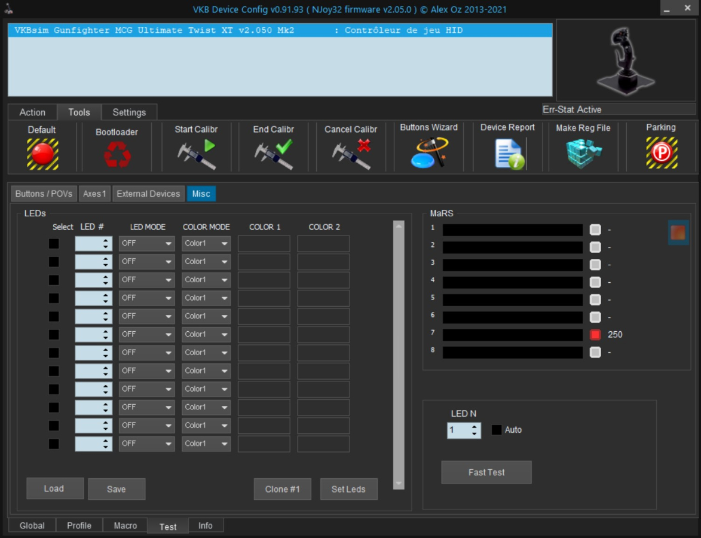Expand COLOR MODE dropdown in first row
This screenshot has width=701, height=538.
pos(206,244)
